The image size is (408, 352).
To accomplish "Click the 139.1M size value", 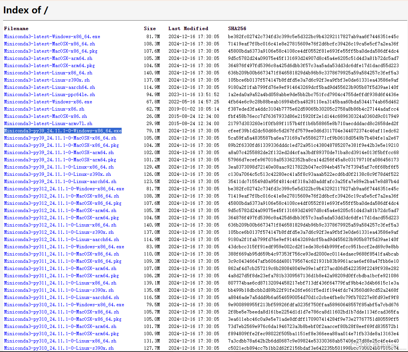I will click(x=152, y=283).
